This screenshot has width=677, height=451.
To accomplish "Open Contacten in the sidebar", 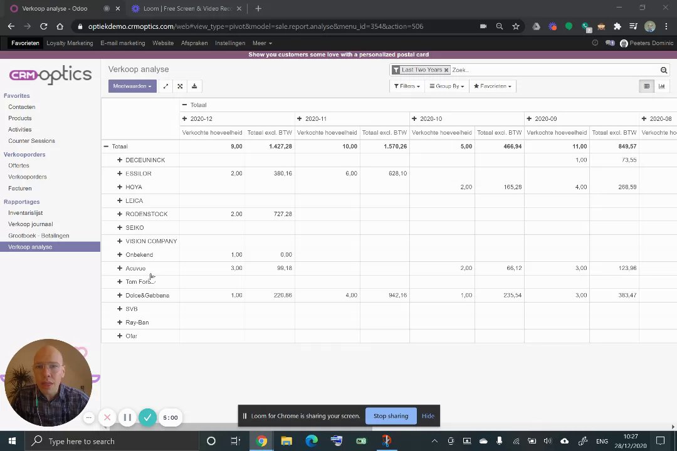I will tap(21, 107).
